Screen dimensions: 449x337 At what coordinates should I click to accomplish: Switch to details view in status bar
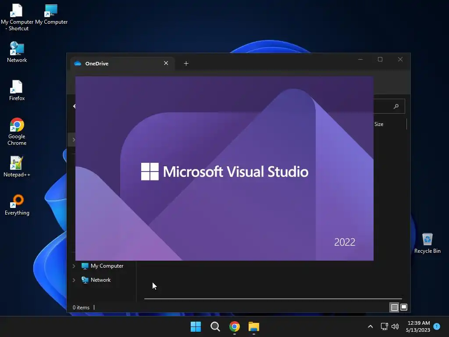coord(394,308)
